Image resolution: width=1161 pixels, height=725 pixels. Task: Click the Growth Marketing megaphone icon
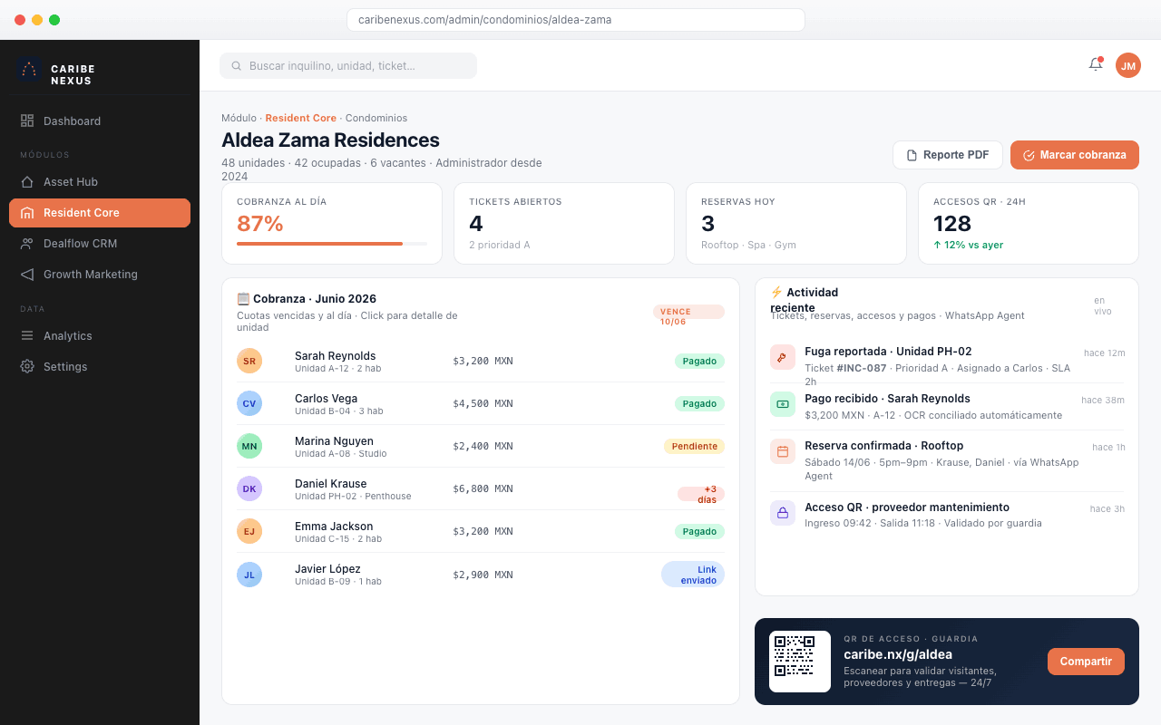27,275
